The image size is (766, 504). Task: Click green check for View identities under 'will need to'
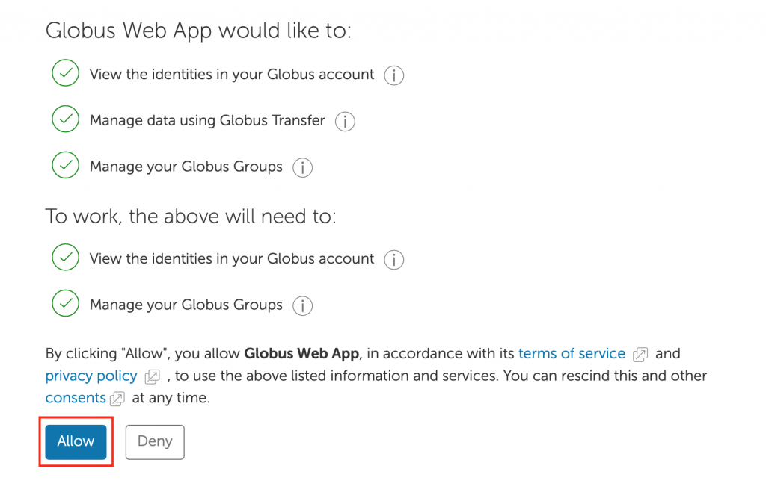(66, 258)
